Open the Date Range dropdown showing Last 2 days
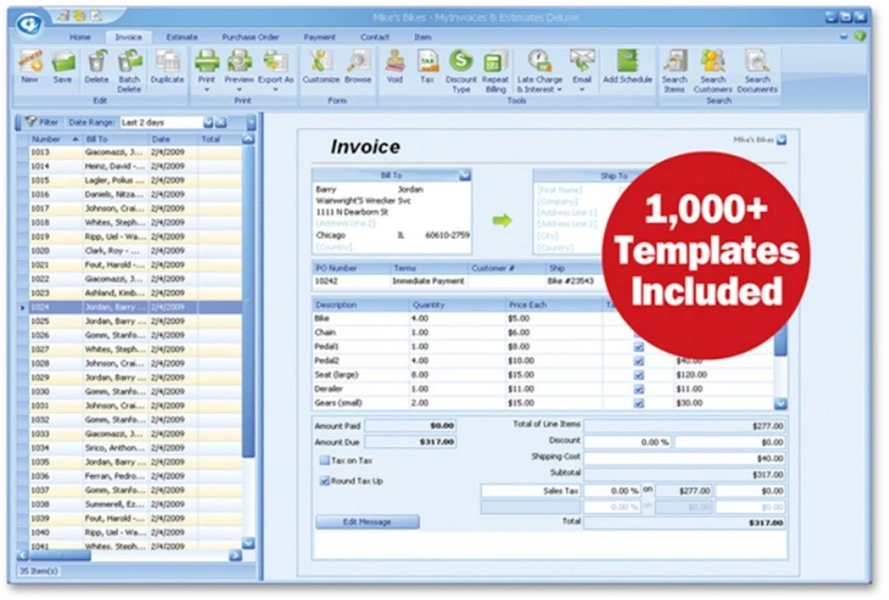 (208, 121)
